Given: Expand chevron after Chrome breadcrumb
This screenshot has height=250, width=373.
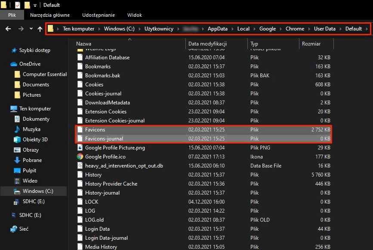Looking at the screenshot, I should pyautogui.click(x=309, y=29).
